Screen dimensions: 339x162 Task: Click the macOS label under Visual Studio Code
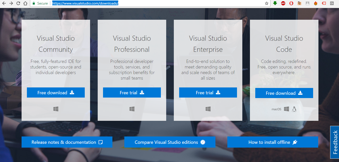[277, 109]
